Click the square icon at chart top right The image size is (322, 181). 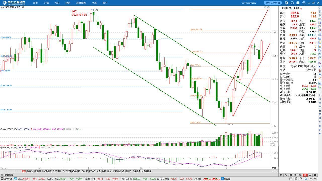[x=268, y=7]
